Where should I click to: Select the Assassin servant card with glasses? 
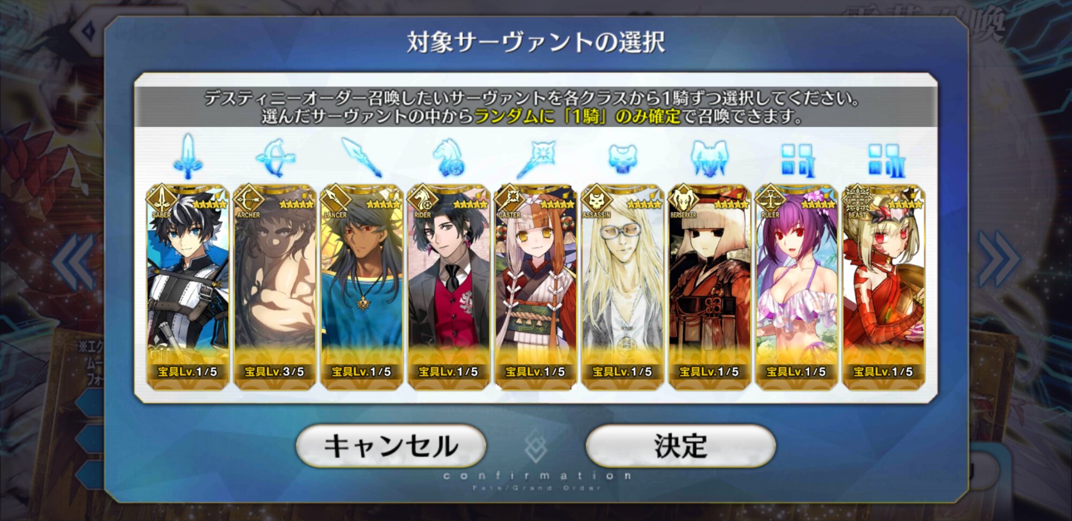pos(622,286)
